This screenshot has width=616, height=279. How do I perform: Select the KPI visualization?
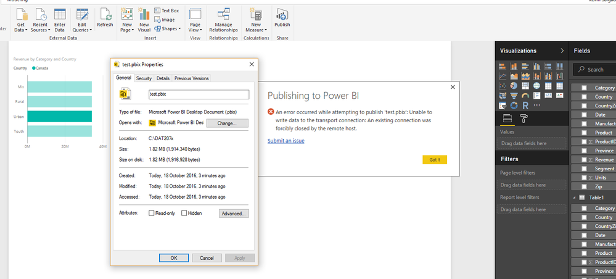(x=559, y=96)
